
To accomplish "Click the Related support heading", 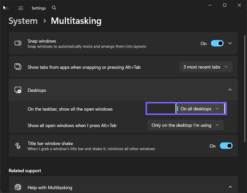I will (25, 171).
